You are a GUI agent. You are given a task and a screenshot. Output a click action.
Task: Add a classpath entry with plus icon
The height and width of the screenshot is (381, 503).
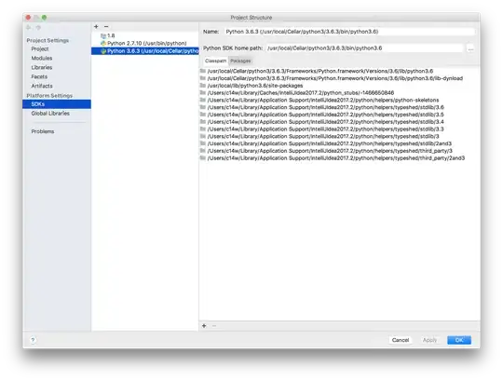[x=204, y=326]
